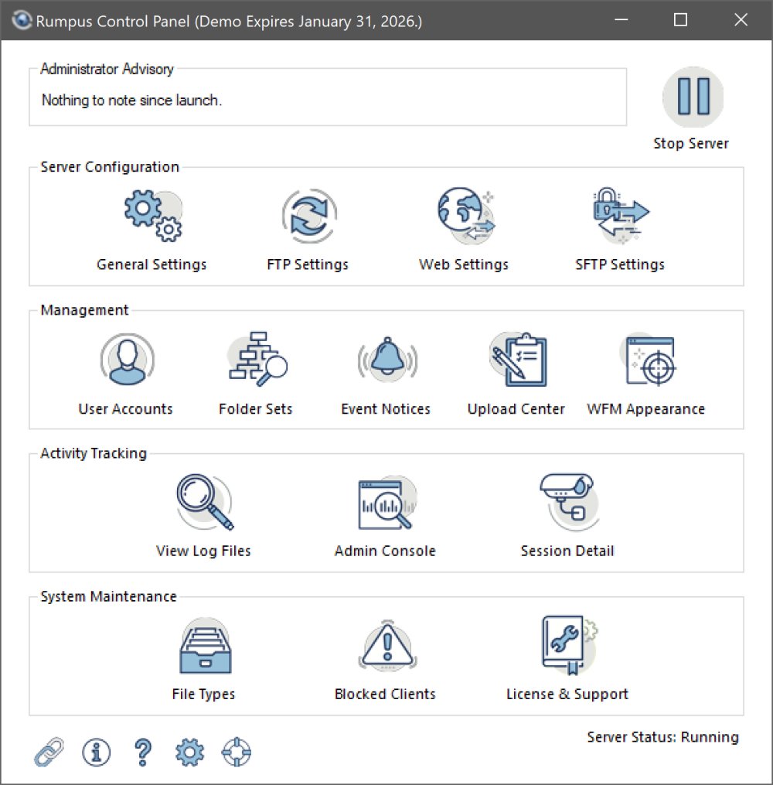Open View Log Files magnifier icon
Screen dimensions: 773x785
point(205,502)
